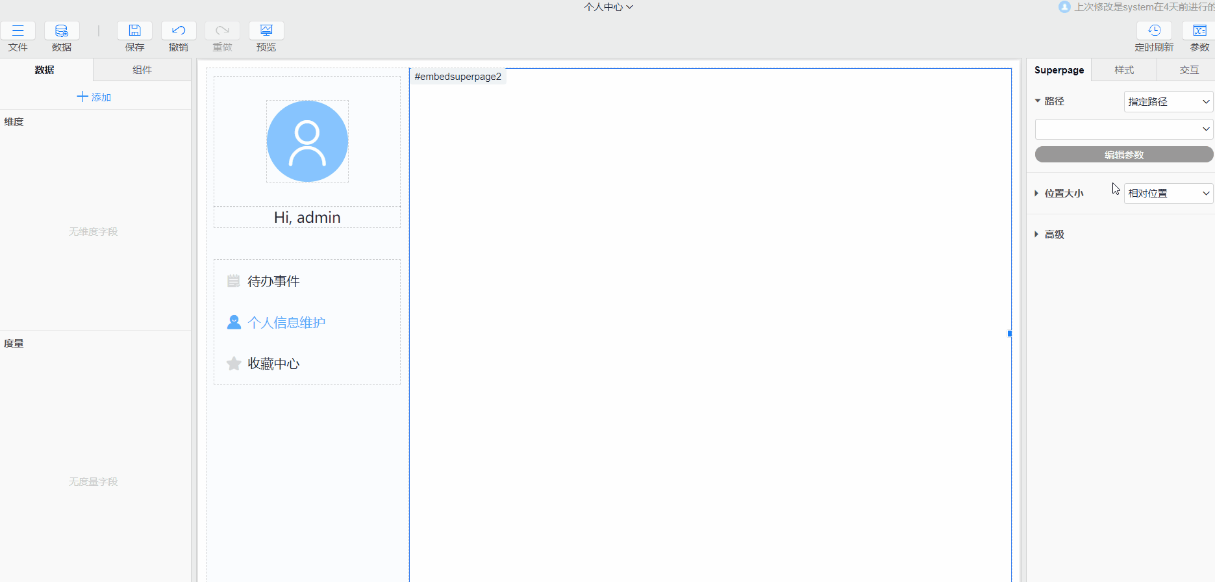Open the 参数 parameters icon
This screenshot has width=1215, height=582.
tap(1199, 31)
